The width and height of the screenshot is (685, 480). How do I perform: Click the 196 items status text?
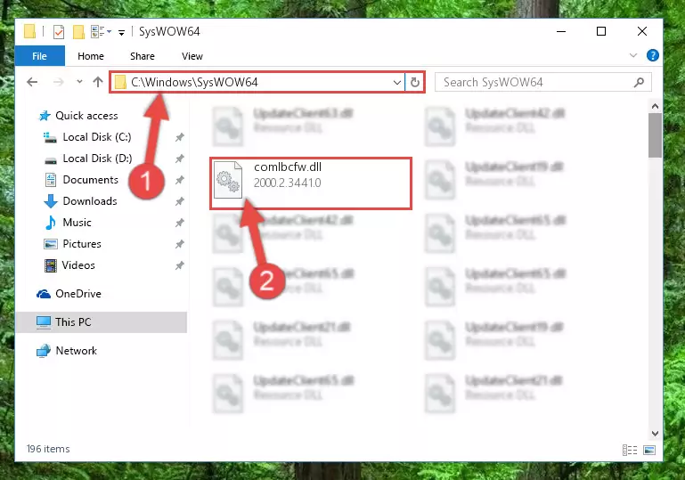[48, 449]
